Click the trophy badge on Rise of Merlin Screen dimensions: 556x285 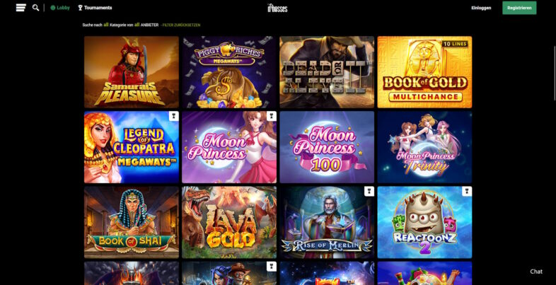(x=369, y=192)
